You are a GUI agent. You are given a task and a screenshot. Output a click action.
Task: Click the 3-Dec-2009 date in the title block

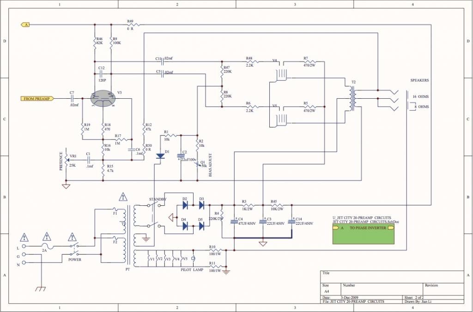(349, 298)
